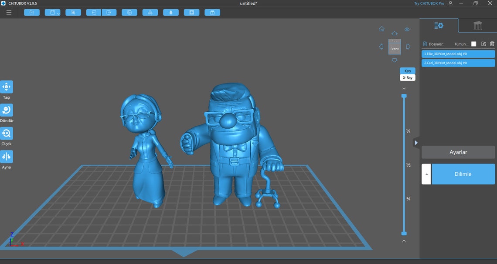Toggle perspective with the eye icon
The height and width of the screenshot is (264, 497).
(407, 29)
